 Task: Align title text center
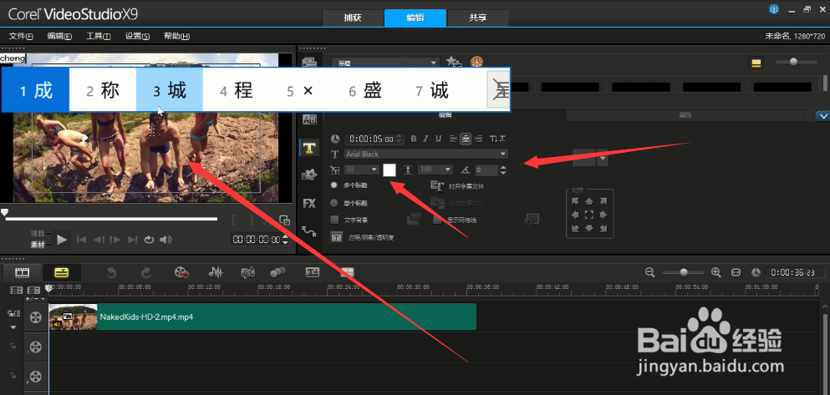(x=466, y=139)
